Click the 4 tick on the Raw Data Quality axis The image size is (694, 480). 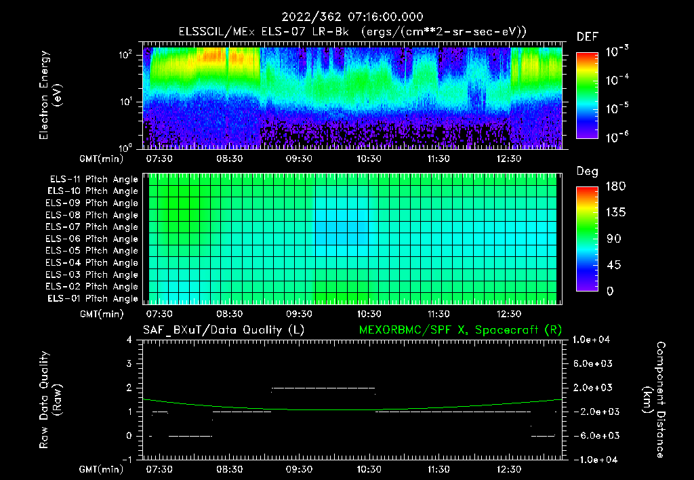tap(129, 340)
